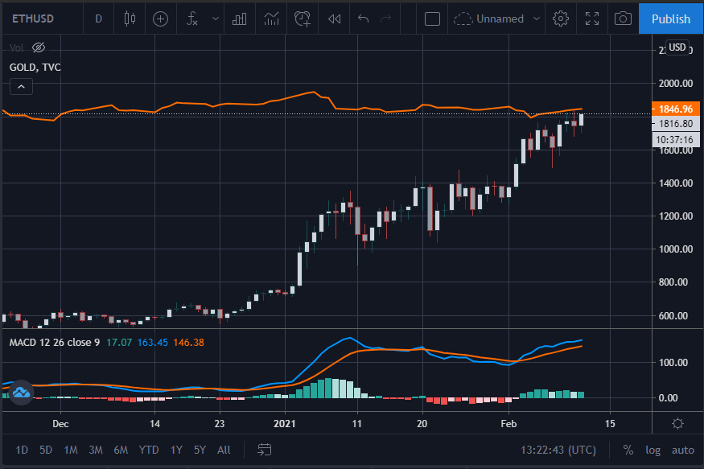Set the range to 1D
The height and width of the screenshot is (469, 704).
click(x=22, y=450)
